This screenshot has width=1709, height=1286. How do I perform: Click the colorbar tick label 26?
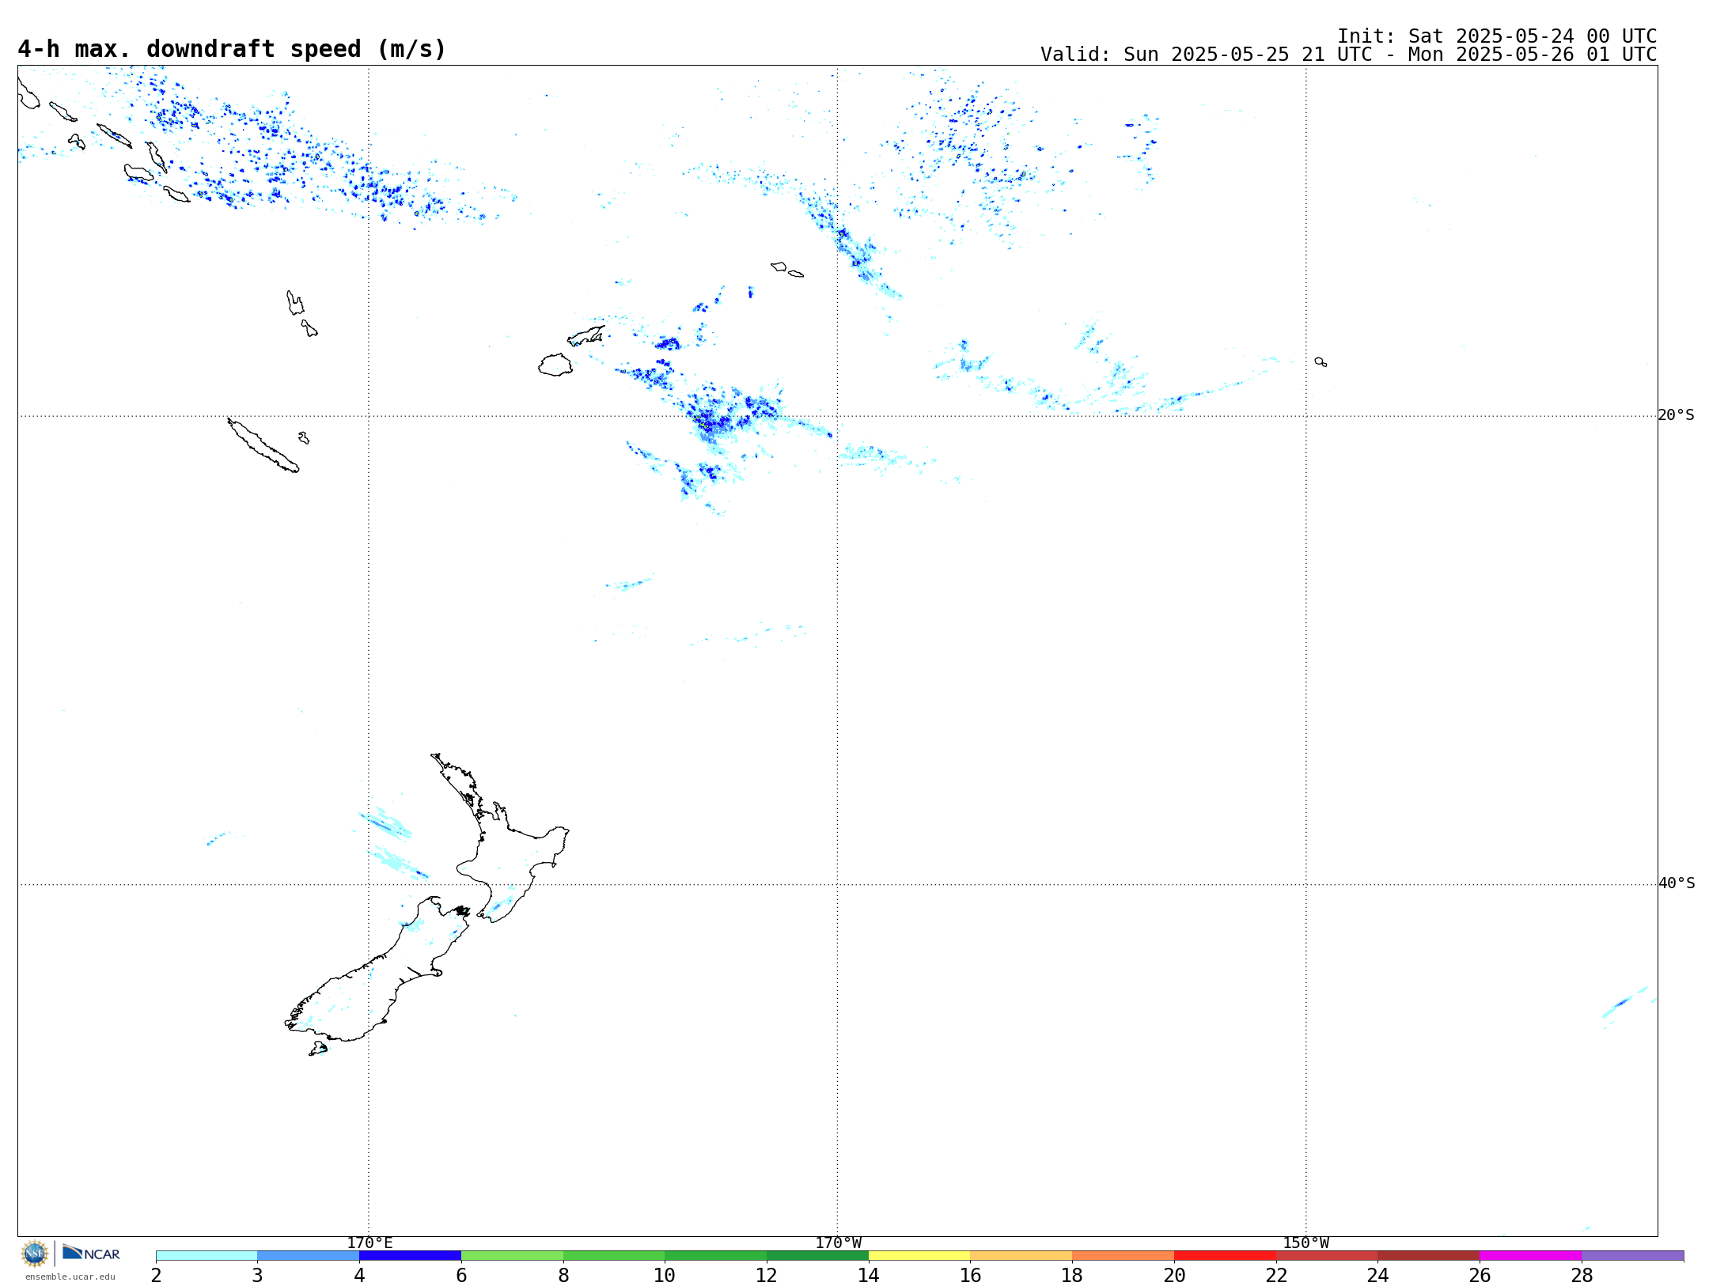[1480, 1275]
